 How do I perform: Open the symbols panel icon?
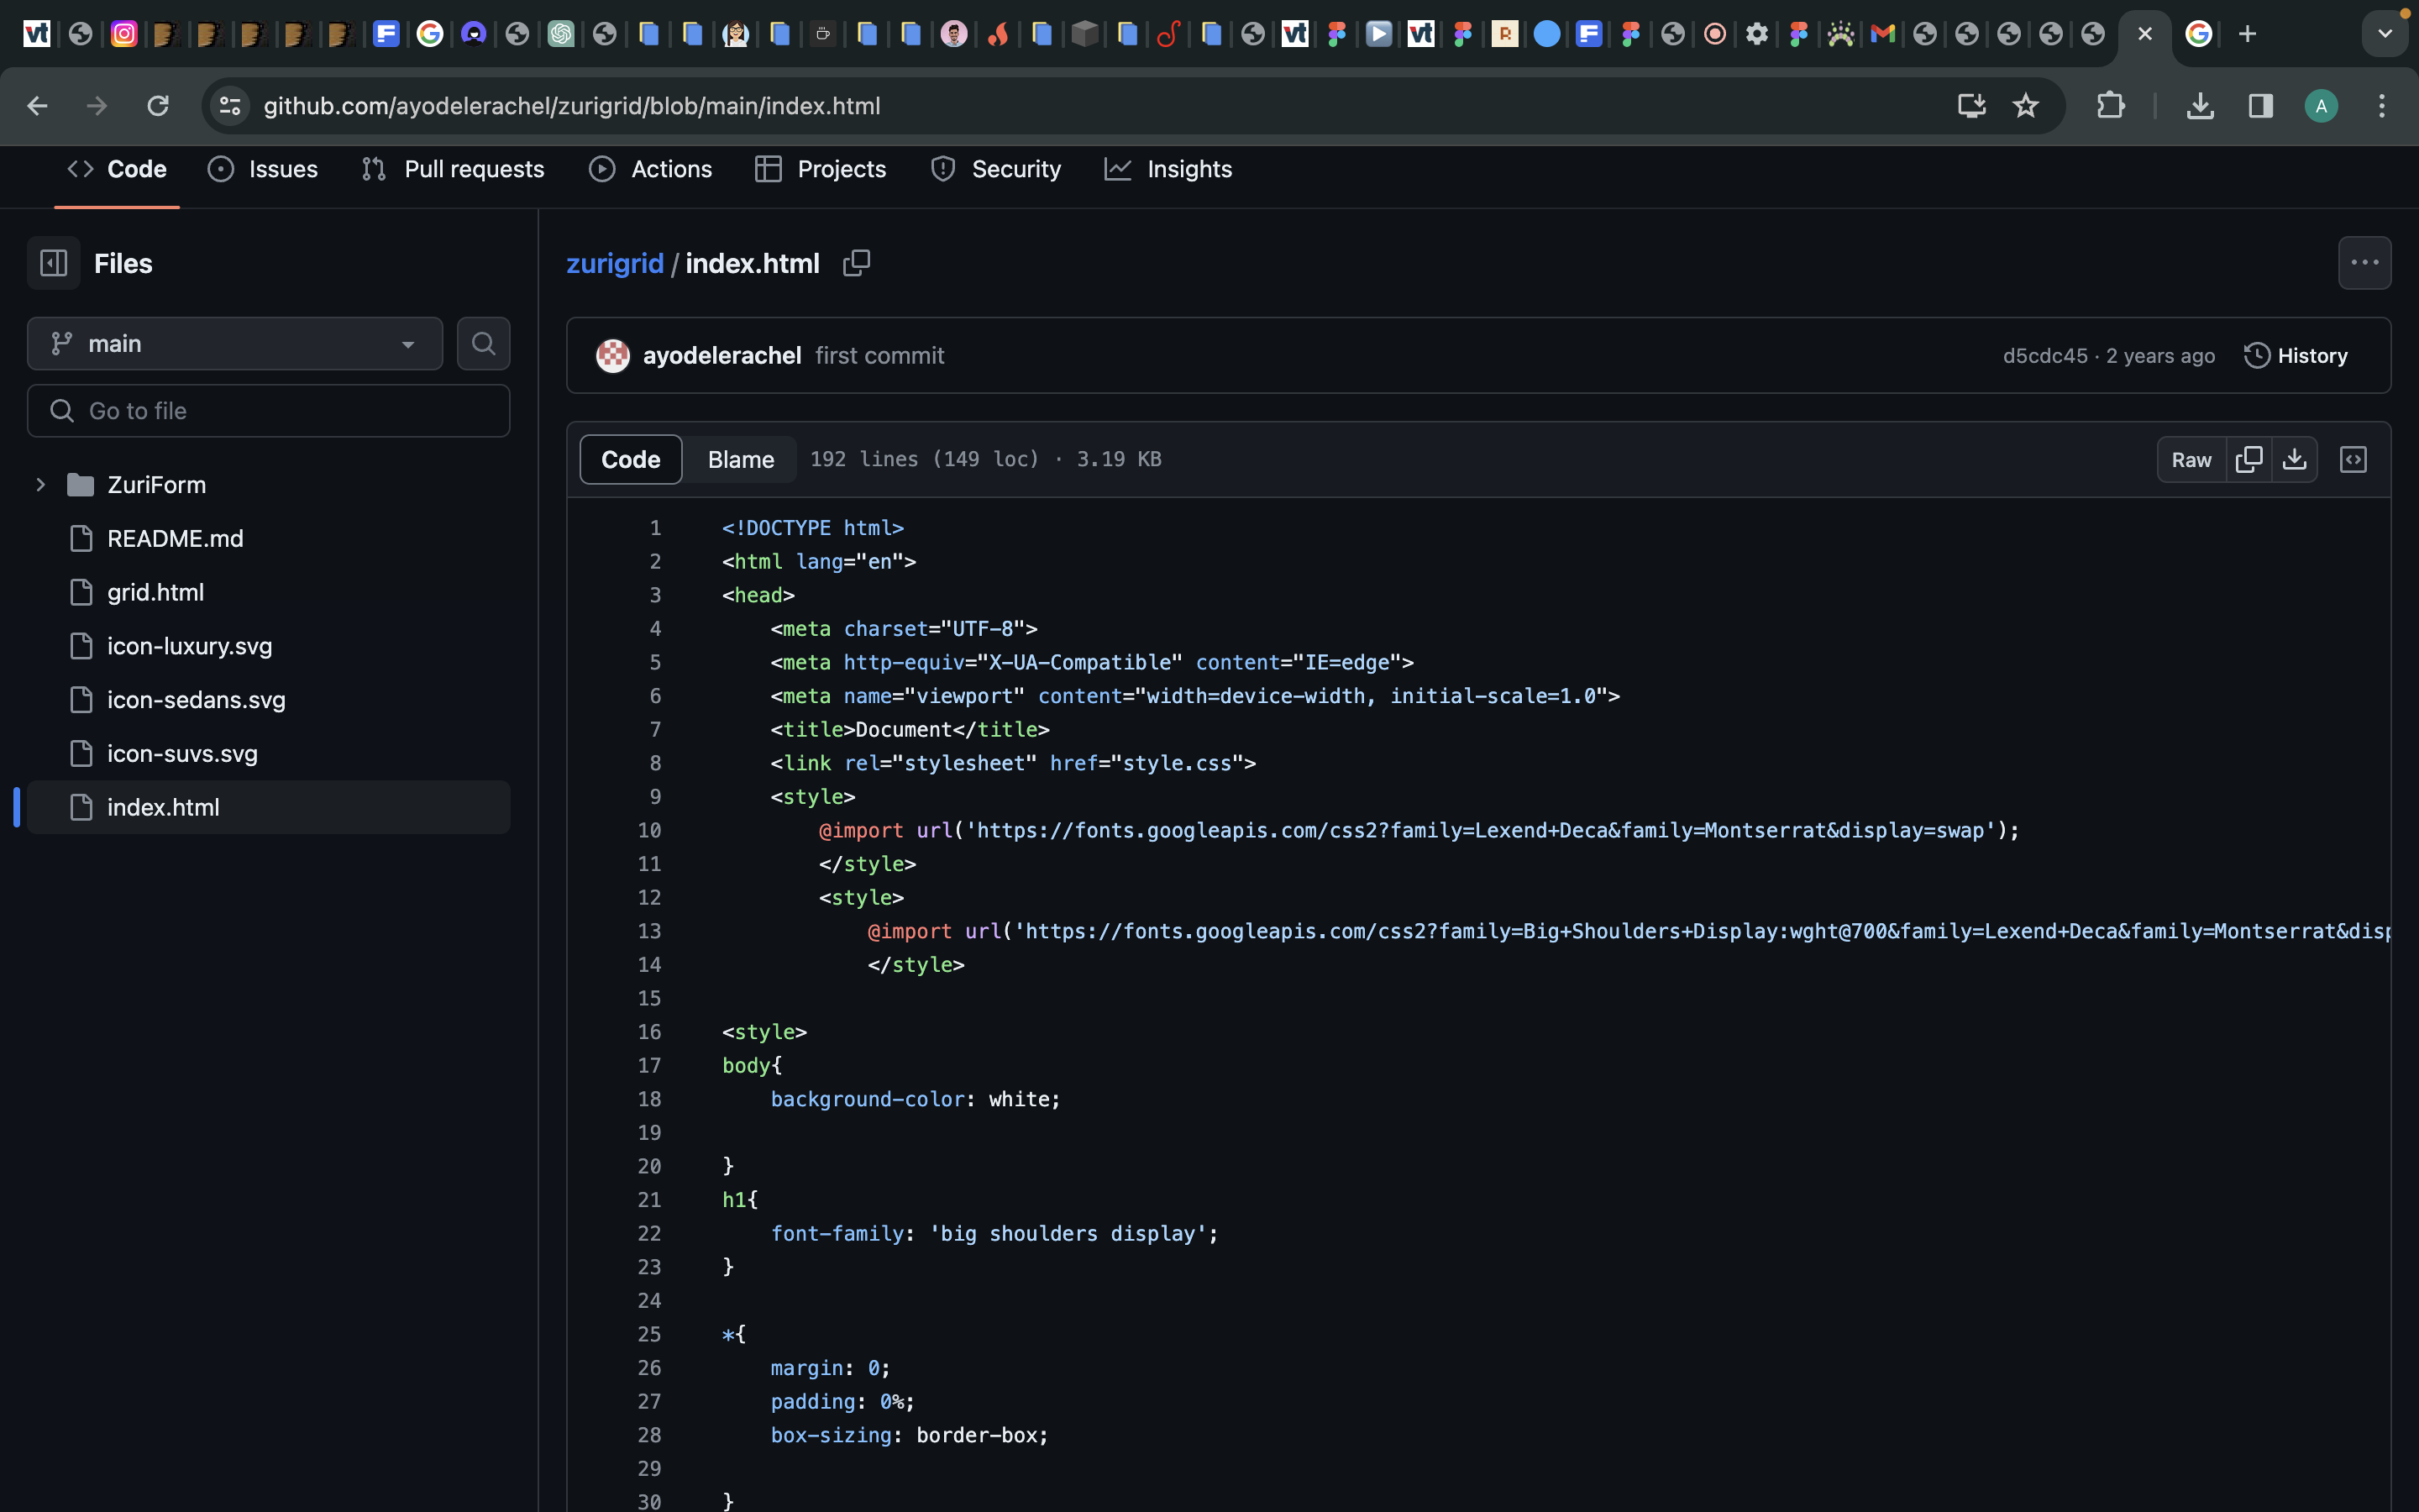pos(2353,459)
